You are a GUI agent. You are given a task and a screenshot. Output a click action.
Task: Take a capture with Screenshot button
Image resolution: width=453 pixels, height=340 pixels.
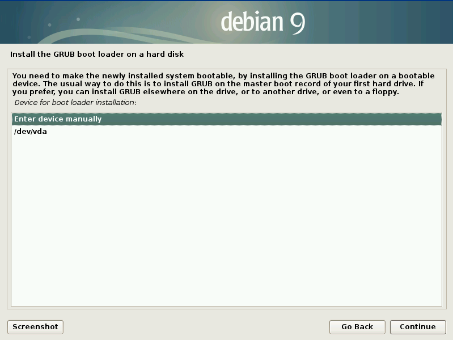click(35, 327)
